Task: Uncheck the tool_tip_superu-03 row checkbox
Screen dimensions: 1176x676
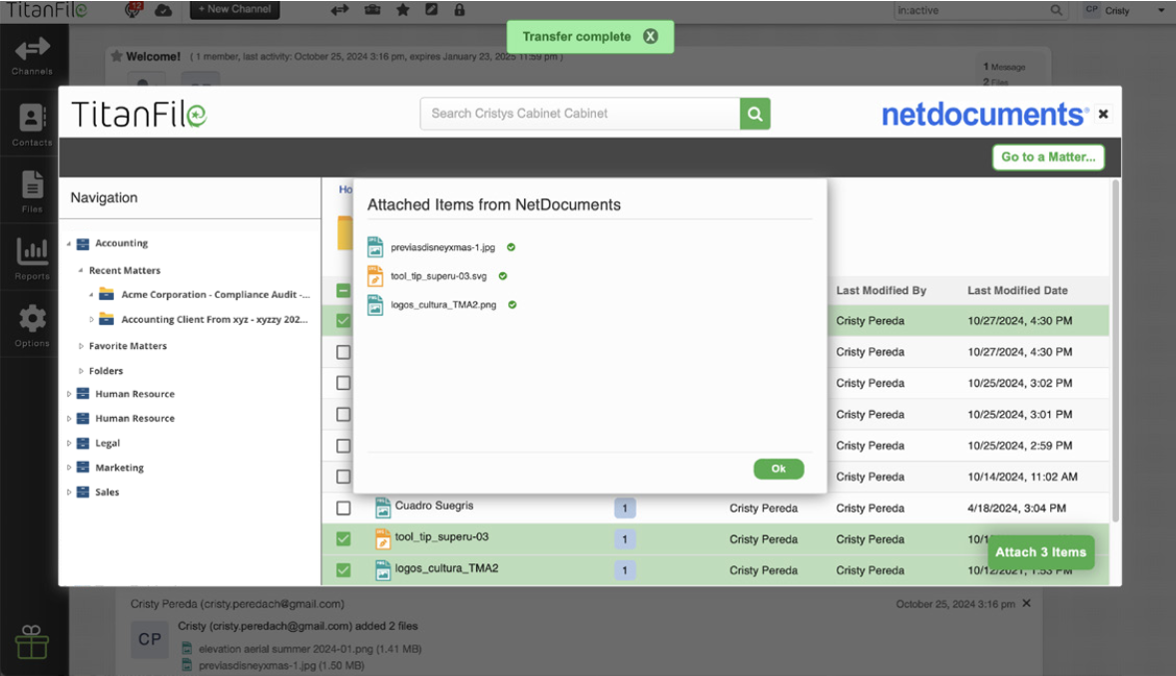Action: pos(343,538)
